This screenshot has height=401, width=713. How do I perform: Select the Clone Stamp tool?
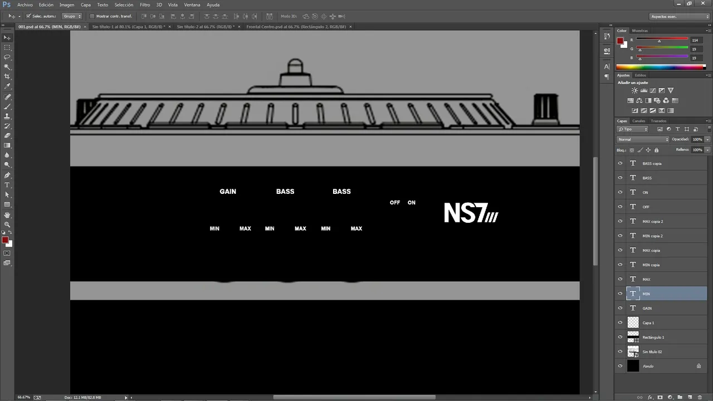pyautogui.click(x=7, y=116)
